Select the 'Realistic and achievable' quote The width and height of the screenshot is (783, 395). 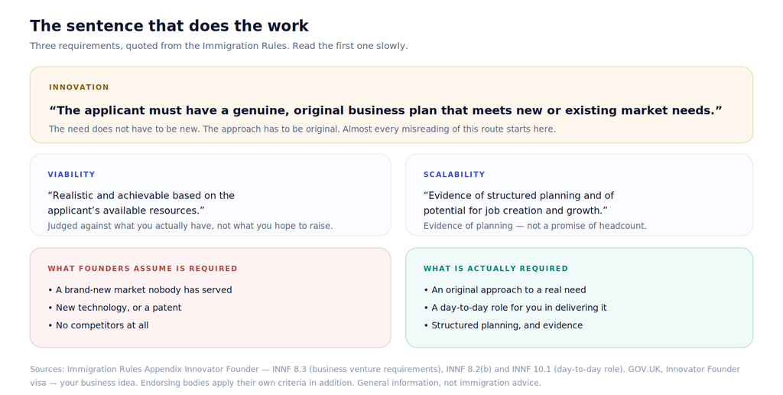[x=141, y=203]
